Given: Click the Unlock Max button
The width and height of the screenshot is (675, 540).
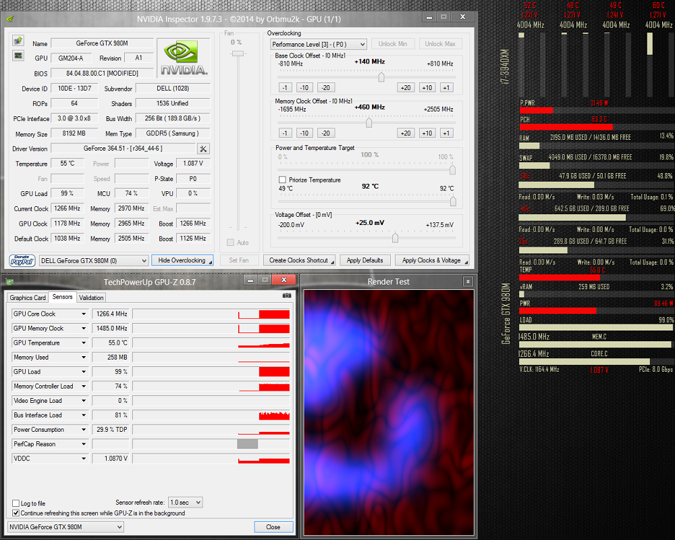Looking at the screenshot, I should [440, 44].
